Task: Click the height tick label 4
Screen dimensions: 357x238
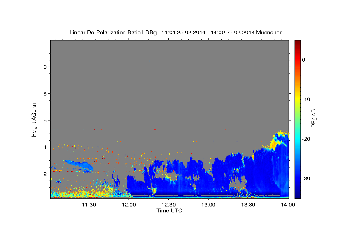Action: [x=45, y=147]
